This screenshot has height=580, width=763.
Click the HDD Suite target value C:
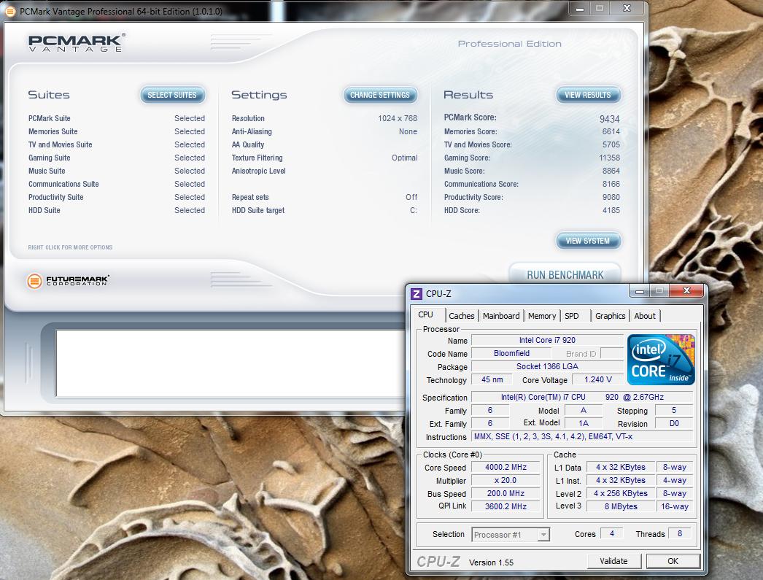[x=413, y=210]
